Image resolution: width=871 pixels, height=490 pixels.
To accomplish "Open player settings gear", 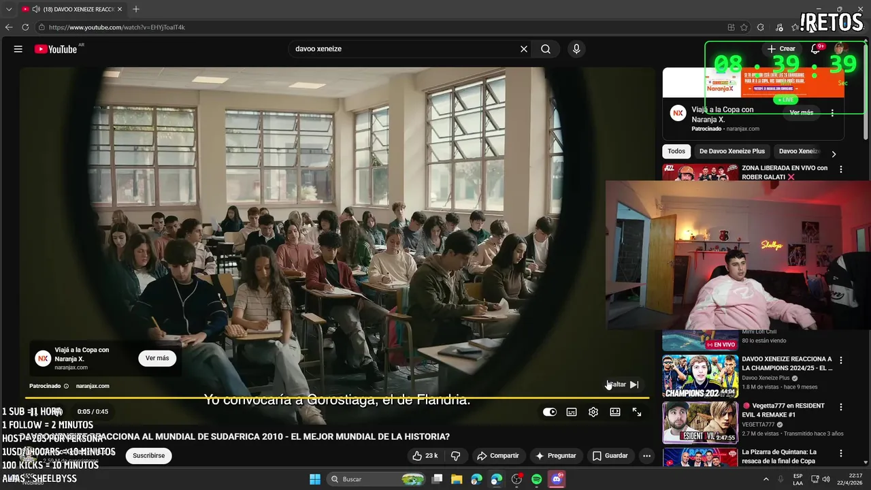I will point(593,412).
